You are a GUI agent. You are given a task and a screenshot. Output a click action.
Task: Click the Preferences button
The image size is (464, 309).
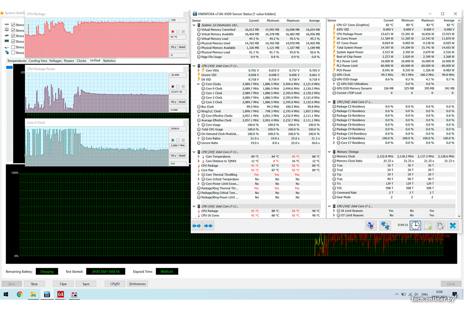(138, 284)
